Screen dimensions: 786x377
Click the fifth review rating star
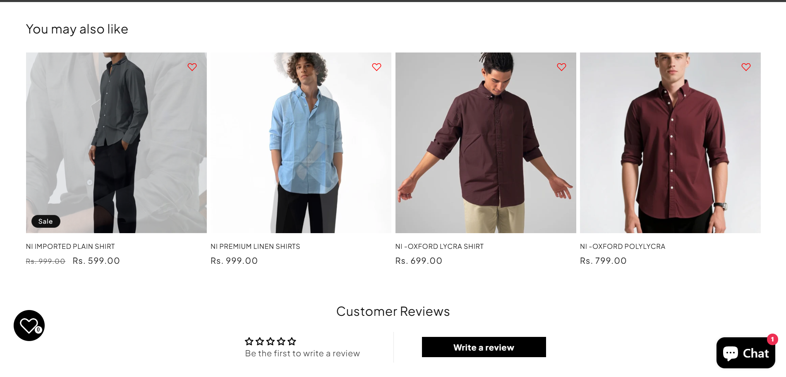coord(292,341)
